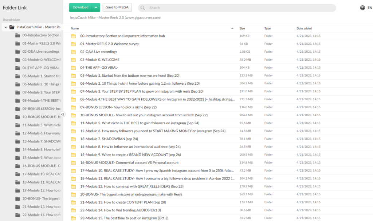Click sidebar folder icon for 16-BONUS MODULE
The width and height of the screenshot is (373, 221).
tap(17, 166)
